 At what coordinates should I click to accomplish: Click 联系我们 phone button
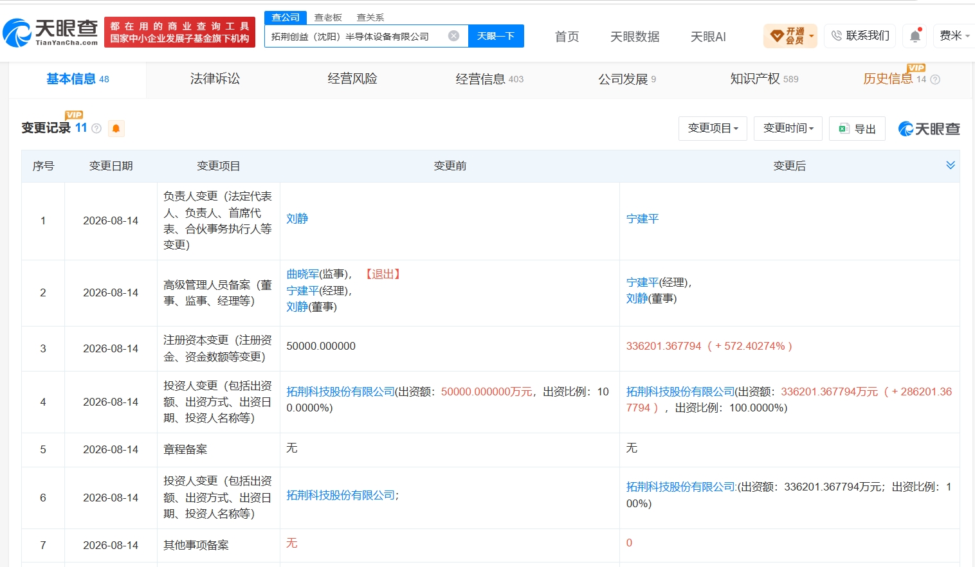coord(861,36)
